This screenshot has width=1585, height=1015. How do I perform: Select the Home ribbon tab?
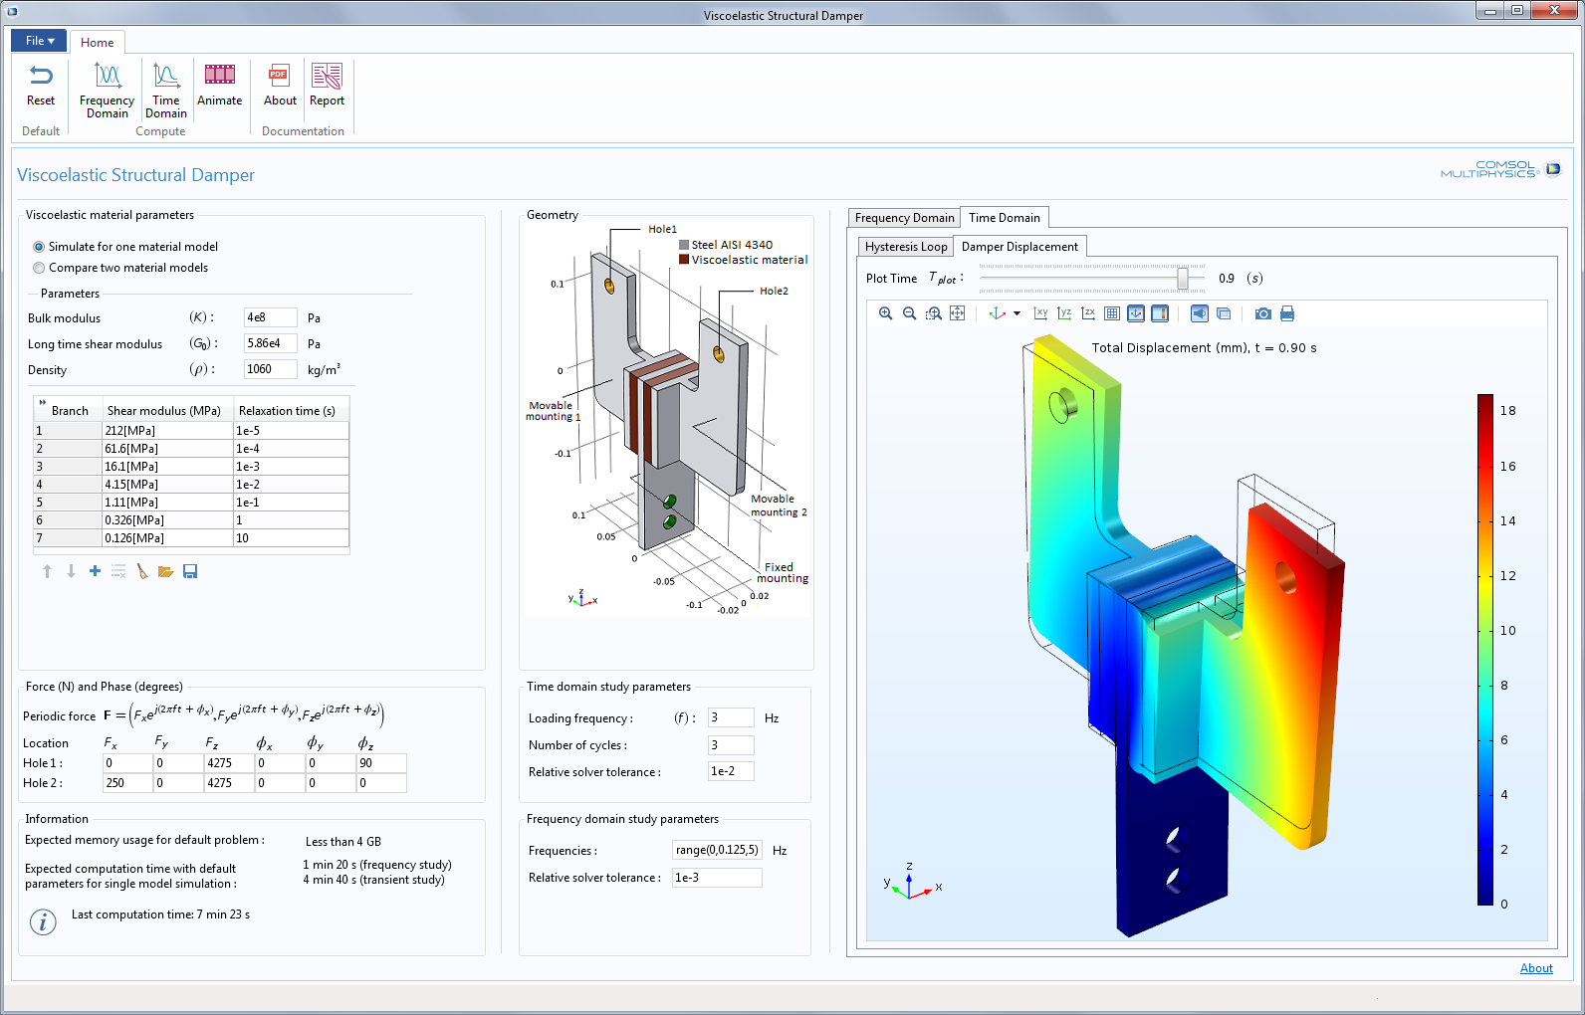[x=97, y=43]
